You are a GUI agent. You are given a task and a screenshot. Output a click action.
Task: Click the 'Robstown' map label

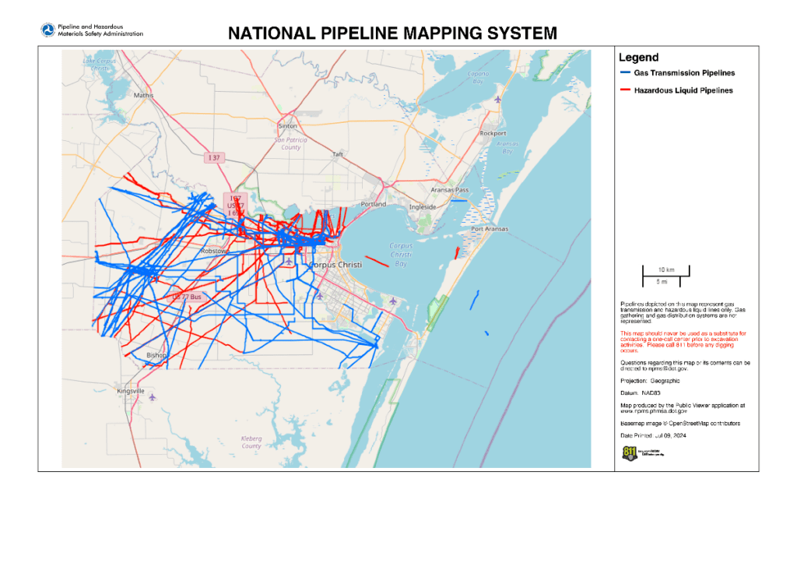[x=213, y=252]
